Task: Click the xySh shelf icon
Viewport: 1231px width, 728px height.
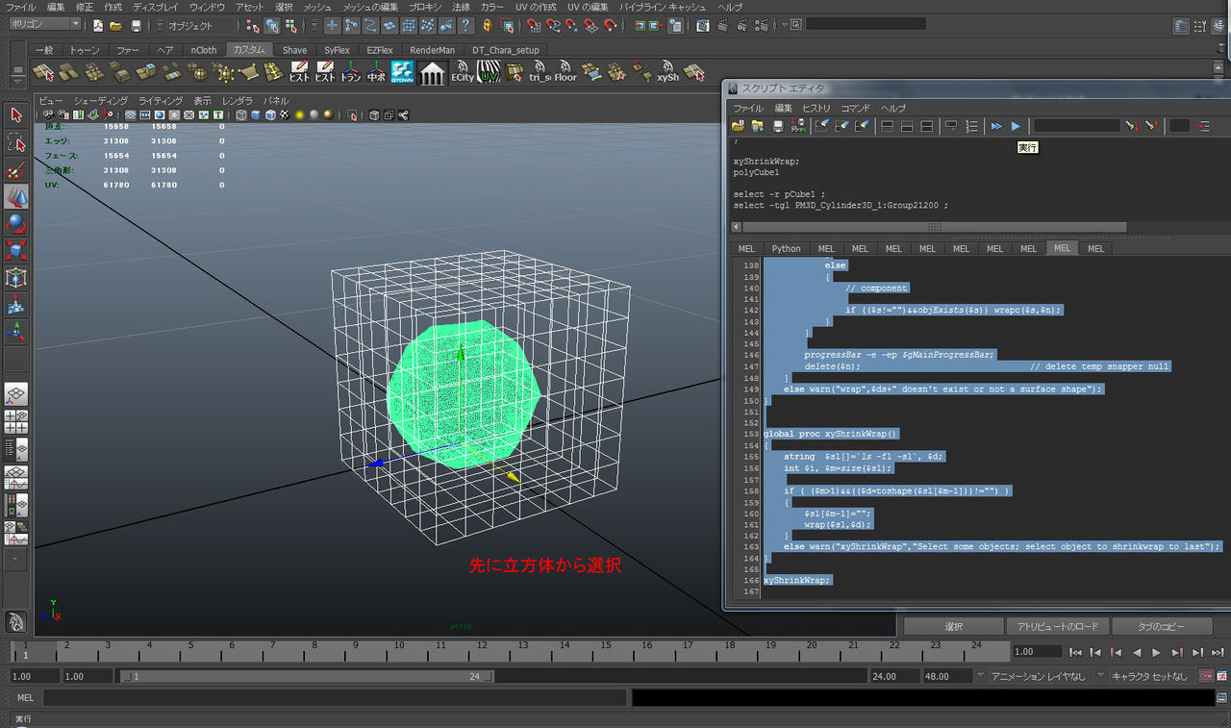Action: (667, 72)
